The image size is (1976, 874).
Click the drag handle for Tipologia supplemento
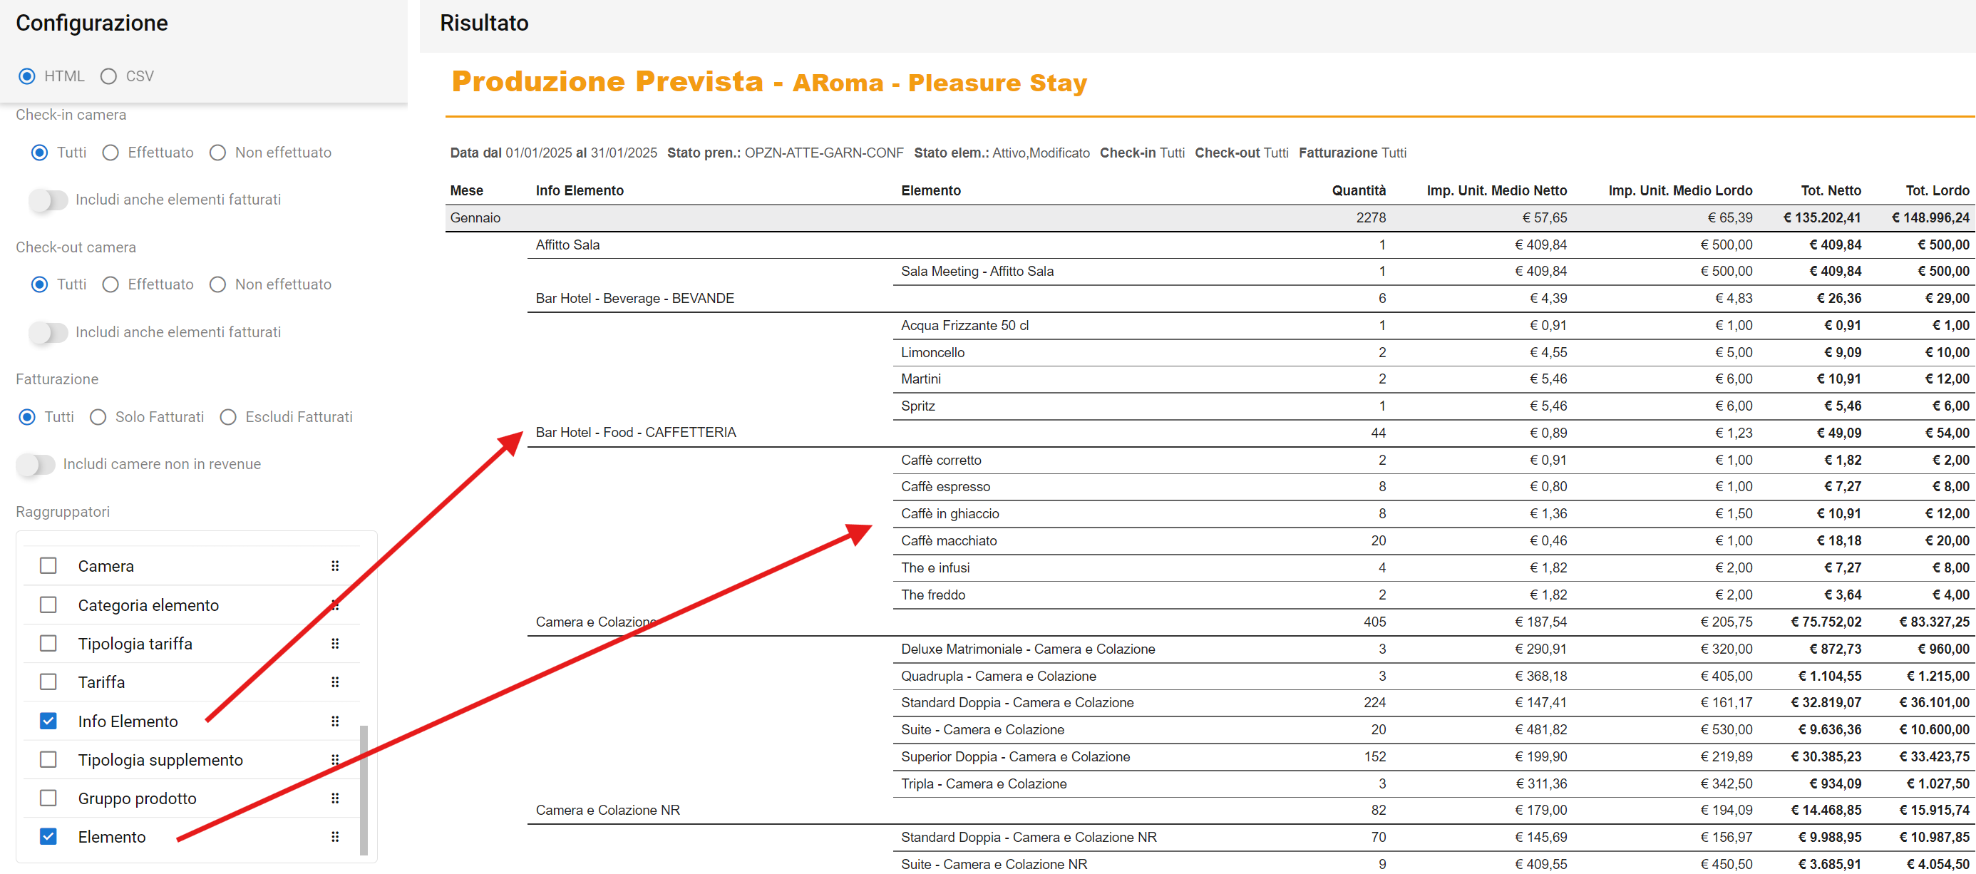click(335, 760)
